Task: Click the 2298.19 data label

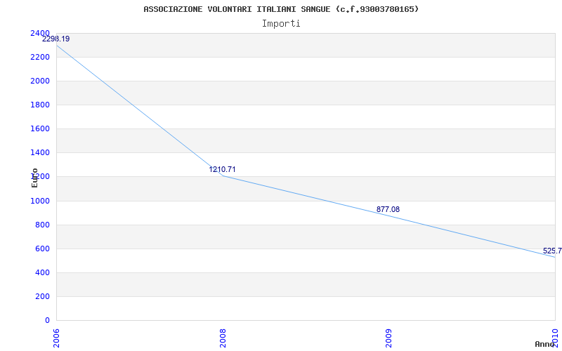Action: click(x=56, y=39)
